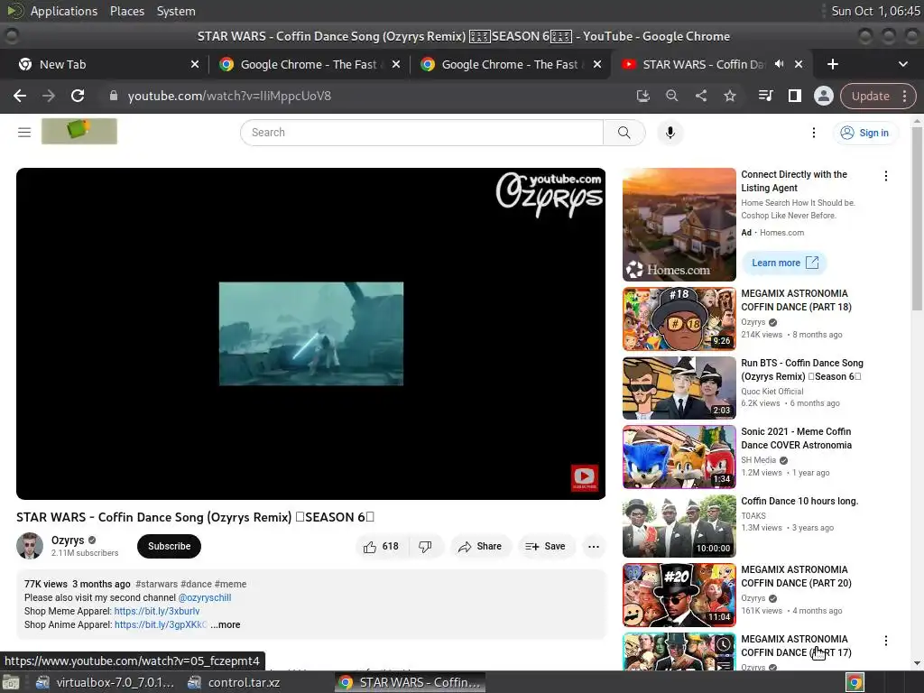The image size is (924, 693).
Task: View site information lock icon
Action: coord(114,96)
